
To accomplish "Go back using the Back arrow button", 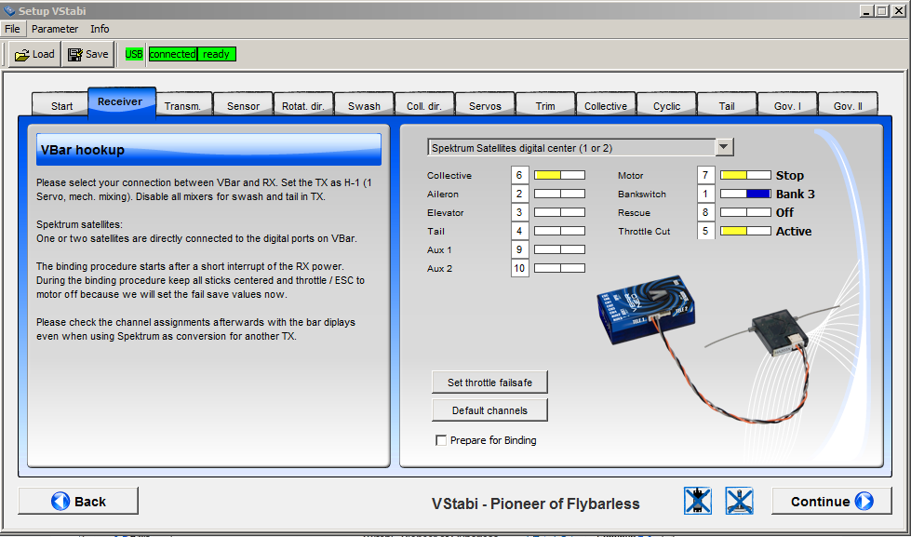I will (x=78, y=502).
